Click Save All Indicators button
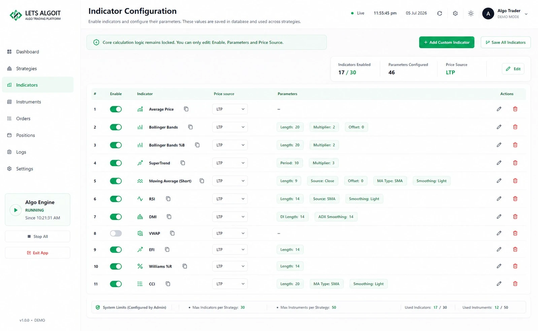Screen dimensions: 538x331 [505, 42]
